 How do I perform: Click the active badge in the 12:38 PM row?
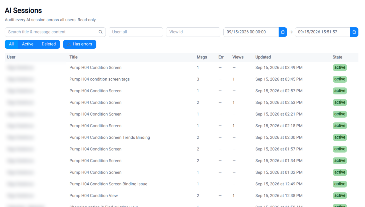[340, 195]
